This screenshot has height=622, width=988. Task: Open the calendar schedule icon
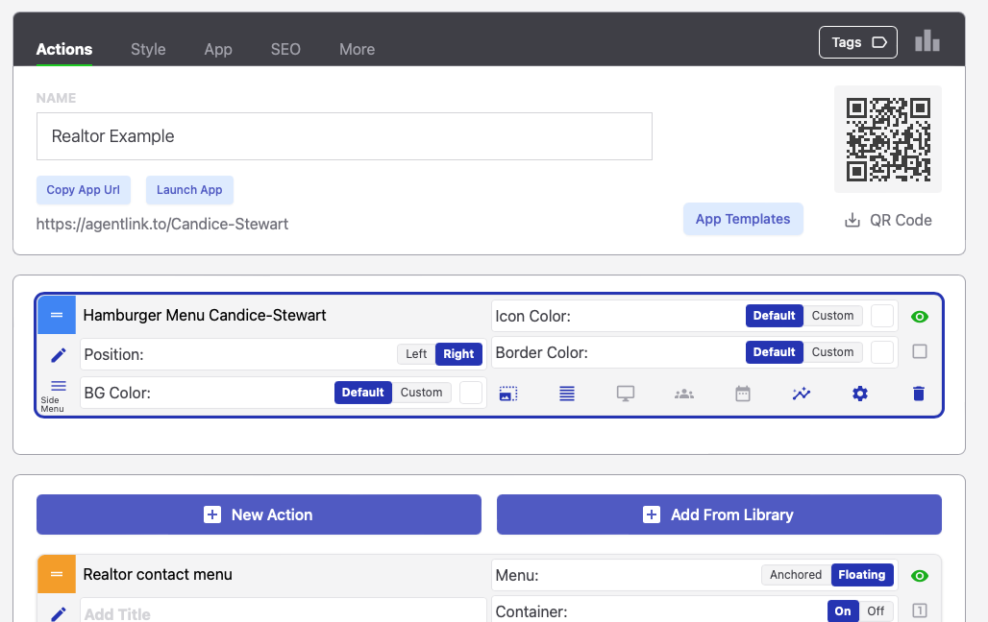743,394
